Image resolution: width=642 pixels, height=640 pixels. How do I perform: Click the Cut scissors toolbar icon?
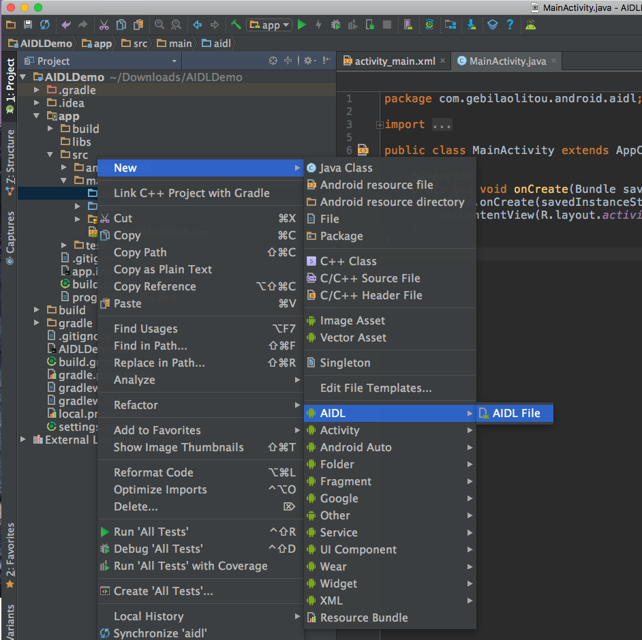click(x=104, y=25)
